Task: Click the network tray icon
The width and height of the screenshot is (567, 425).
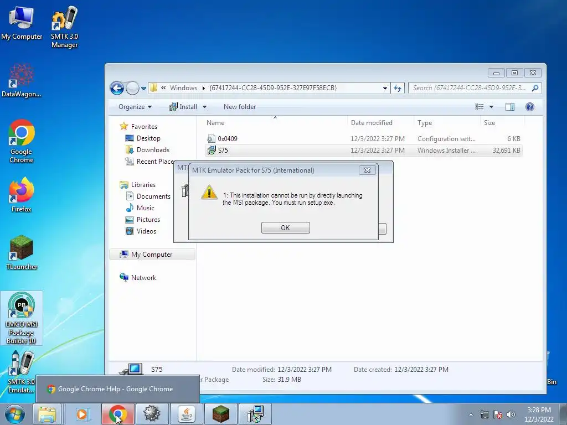Action: click(x=484, y=414)
